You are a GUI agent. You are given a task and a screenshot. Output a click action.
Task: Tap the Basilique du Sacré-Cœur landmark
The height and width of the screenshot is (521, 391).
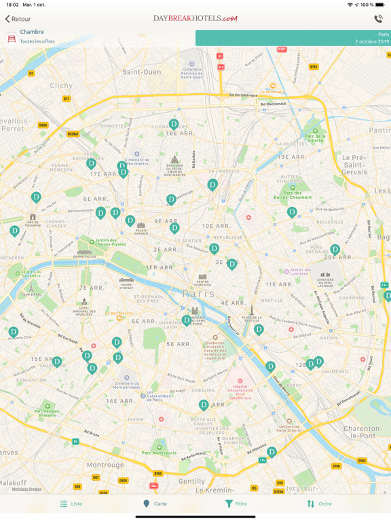[x=174, y=165]
